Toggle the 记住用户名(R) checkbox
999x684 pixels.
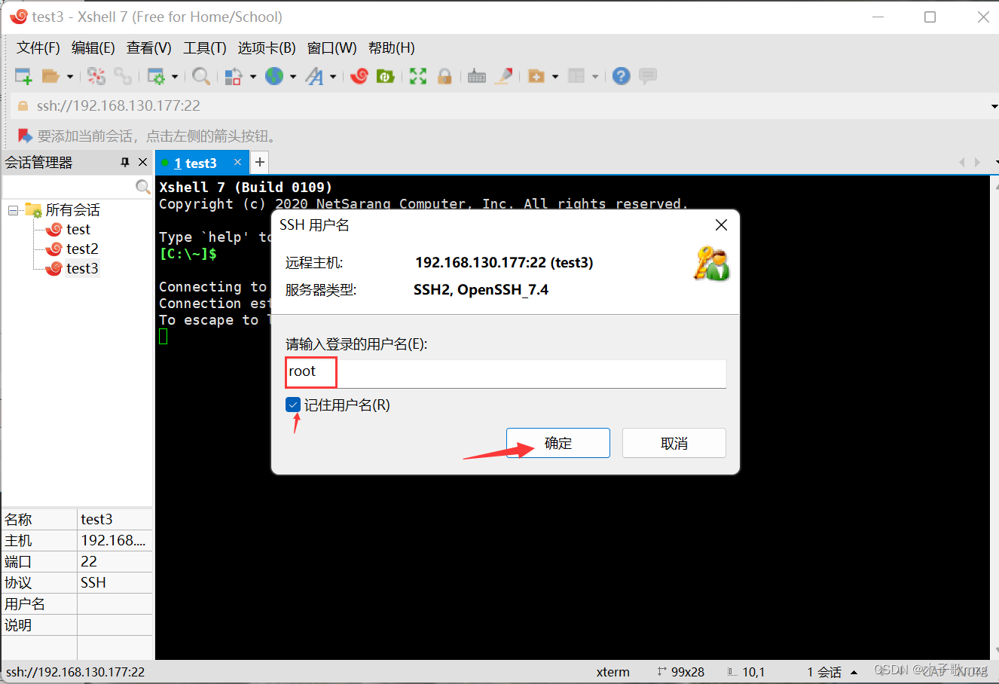pyautogui.click(x=293, y=405)
